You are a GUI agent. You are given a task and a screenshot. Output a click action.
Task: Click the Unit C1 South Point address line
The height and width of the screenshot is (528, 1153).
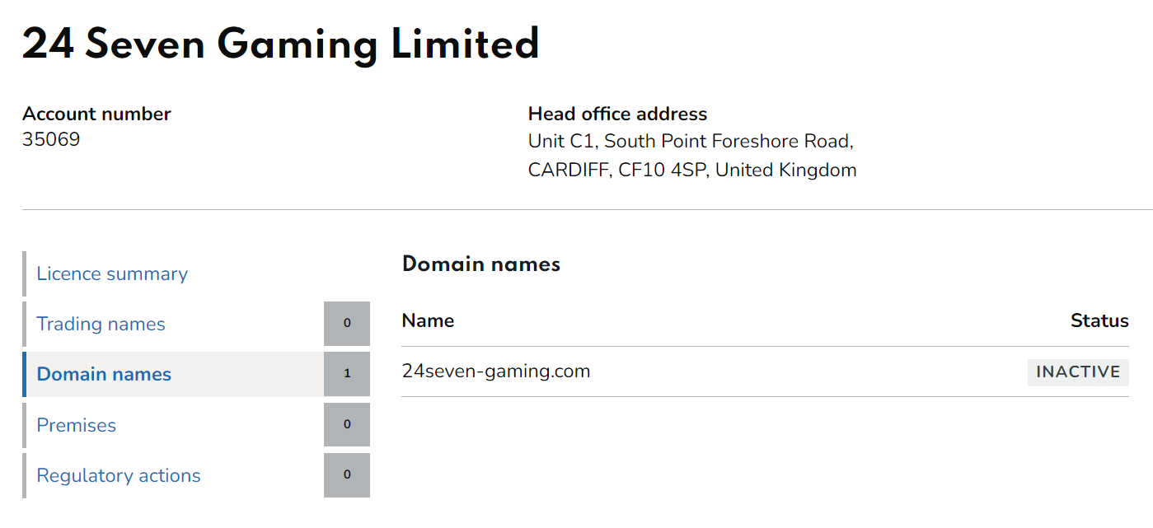pos(691,142)
